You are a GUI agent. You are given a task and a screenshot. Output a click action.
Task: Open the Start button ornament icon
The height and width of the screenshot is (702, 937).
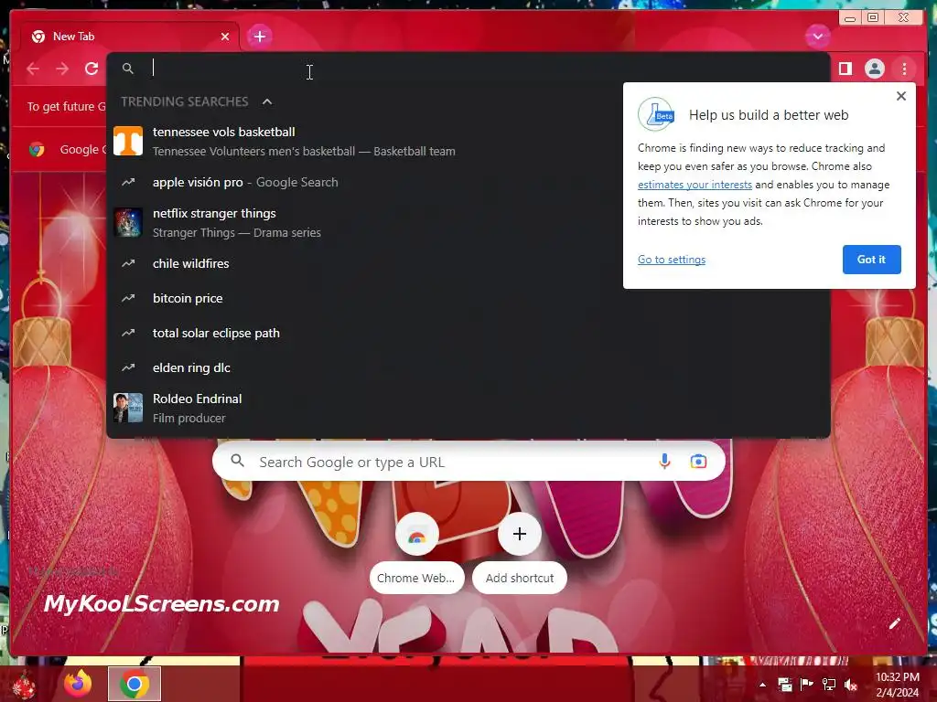pos(24,684)
